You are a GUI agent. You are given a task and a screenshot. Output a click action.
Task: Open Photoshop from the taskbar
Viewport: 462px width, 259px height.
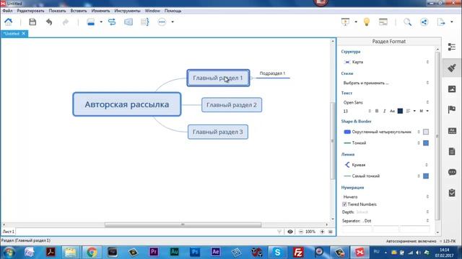click(195, 252)
